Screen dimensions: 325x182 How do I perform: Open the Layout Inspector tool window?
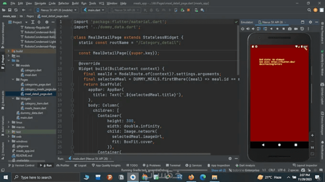[305, 165]
